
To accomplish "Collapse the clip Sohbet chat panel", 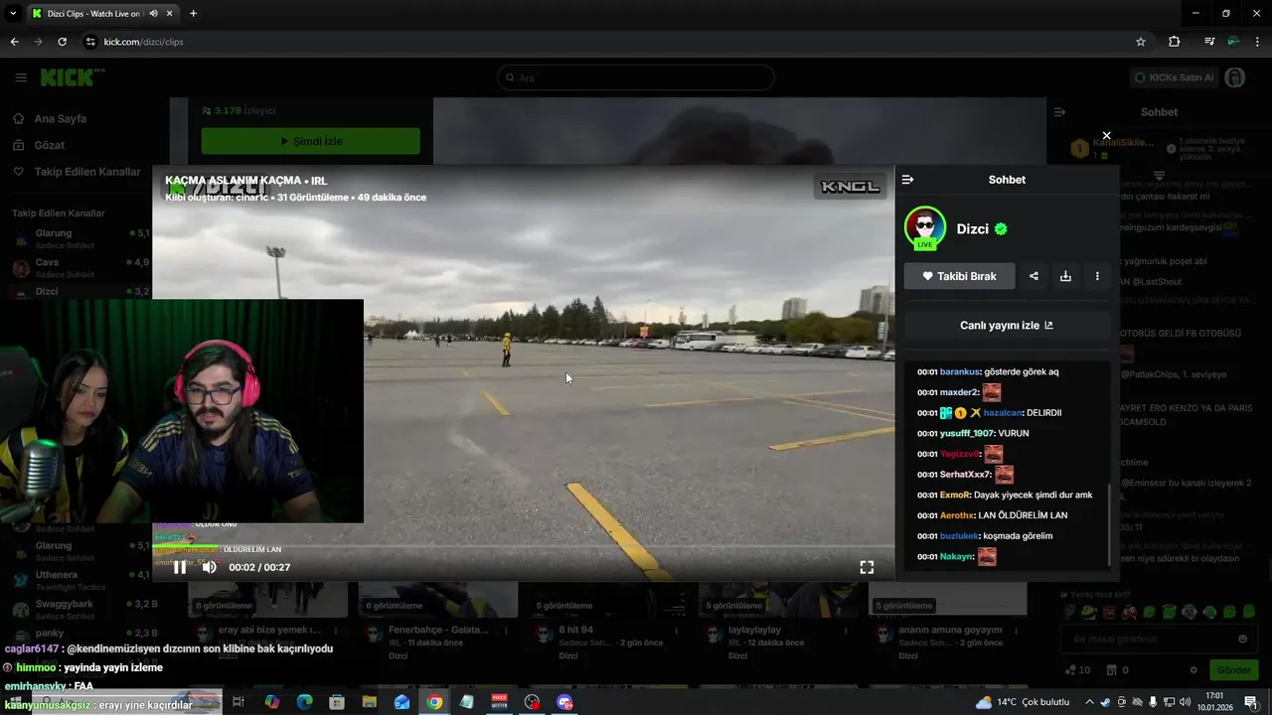I will pyautogui.click(x=907, y=180).
